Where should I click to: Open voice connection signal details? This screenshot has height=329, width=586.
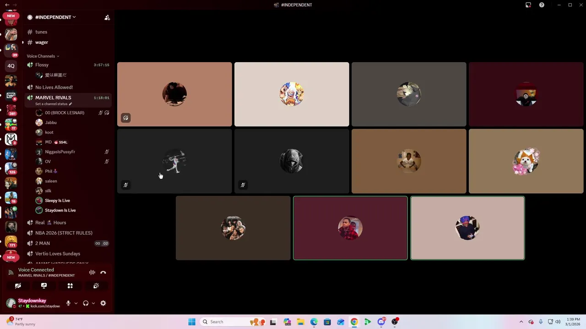pyautogui.click(x=11, y=272)
